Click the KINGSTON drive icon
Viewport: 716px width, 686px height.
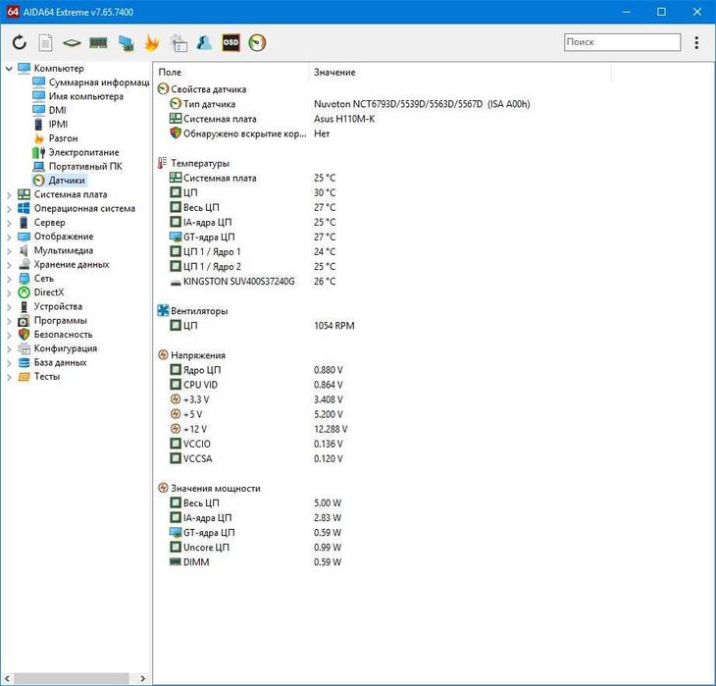coord(176,283)
